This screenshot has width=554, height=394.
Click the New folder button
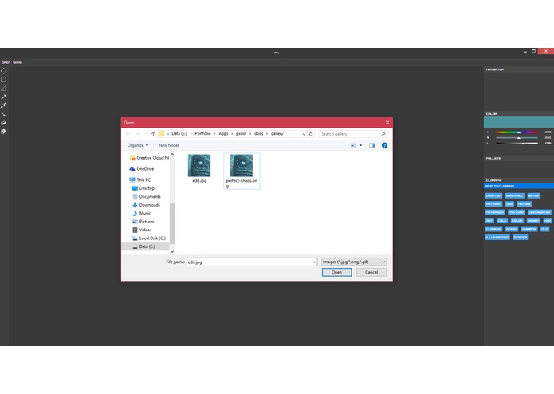169,145
